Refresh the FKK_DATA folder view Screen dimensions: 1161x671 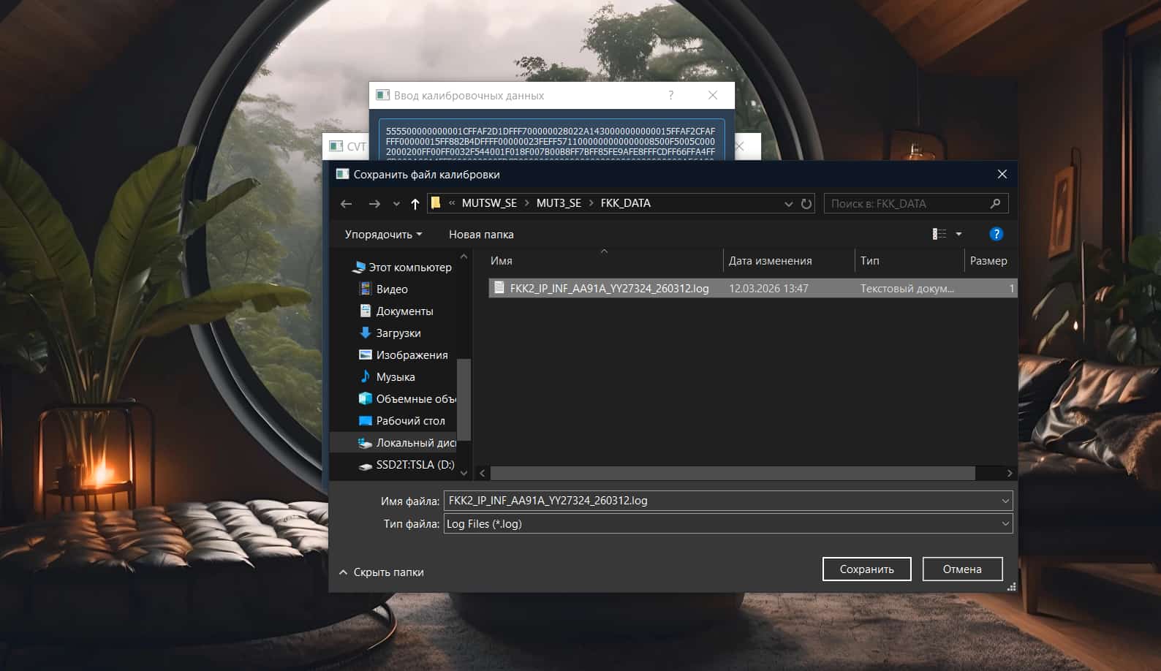pyautogui.click(x=806, y=204)
